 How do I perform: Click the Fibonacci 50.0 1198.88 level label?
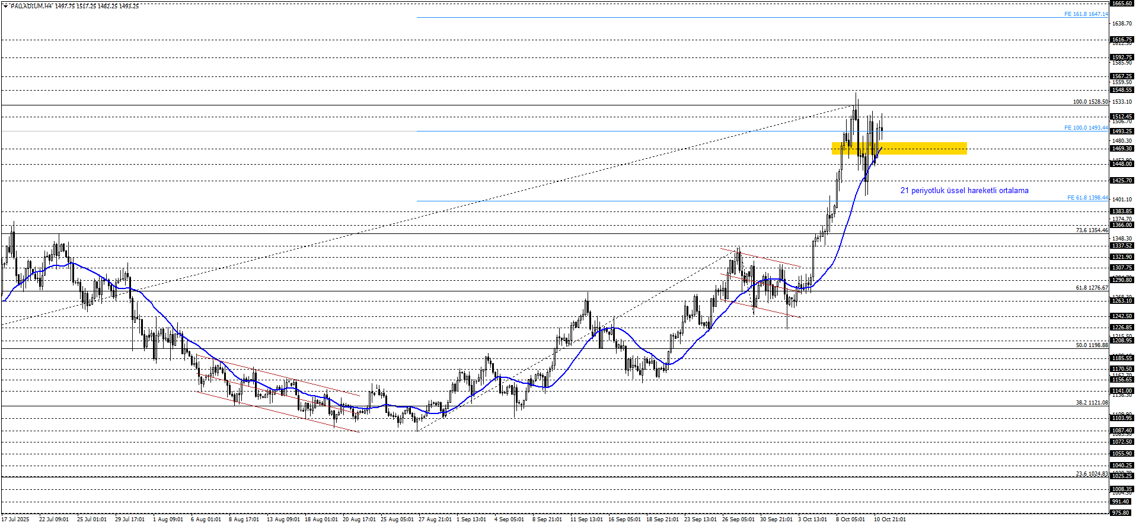pos(1092,345)
